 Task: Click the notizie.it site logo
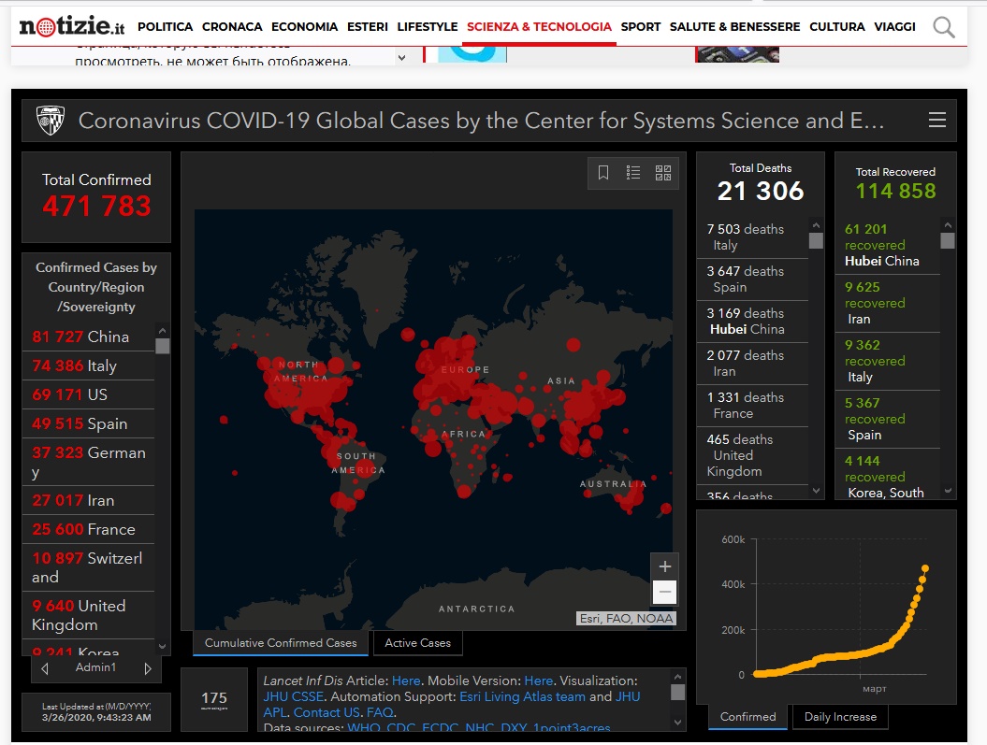pyautogui.click(x=72, y=26)
